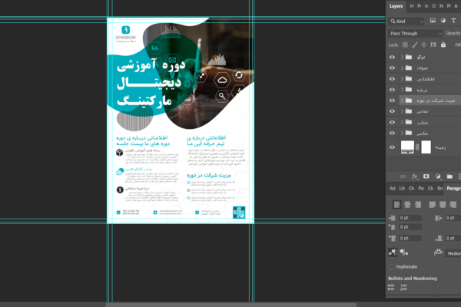Viewport: 461px width, 307px height.
Task: Expand the اطلاعاتی group
Action: click(x=402, y=79)
